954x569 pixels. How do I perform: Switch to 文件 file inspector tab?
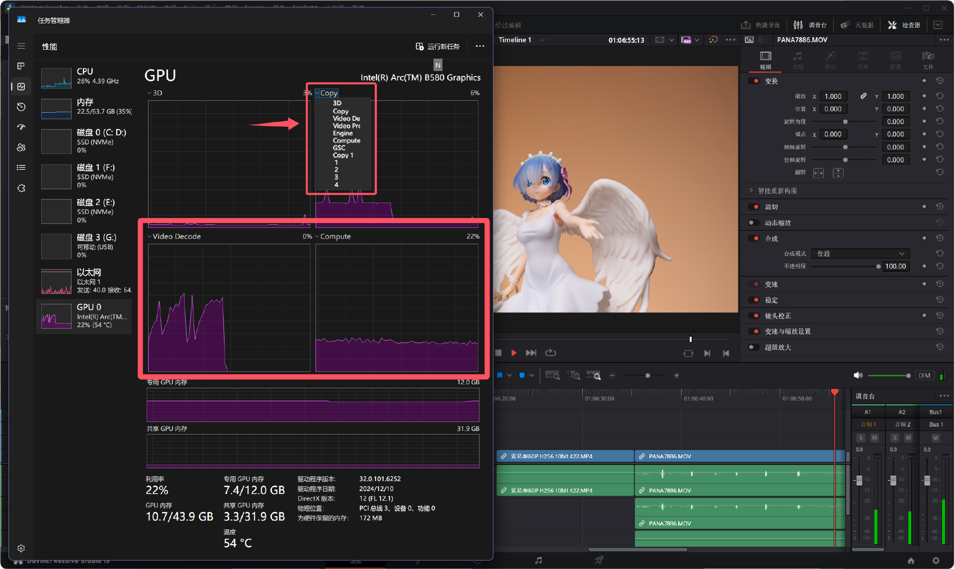tap(928, 60)
